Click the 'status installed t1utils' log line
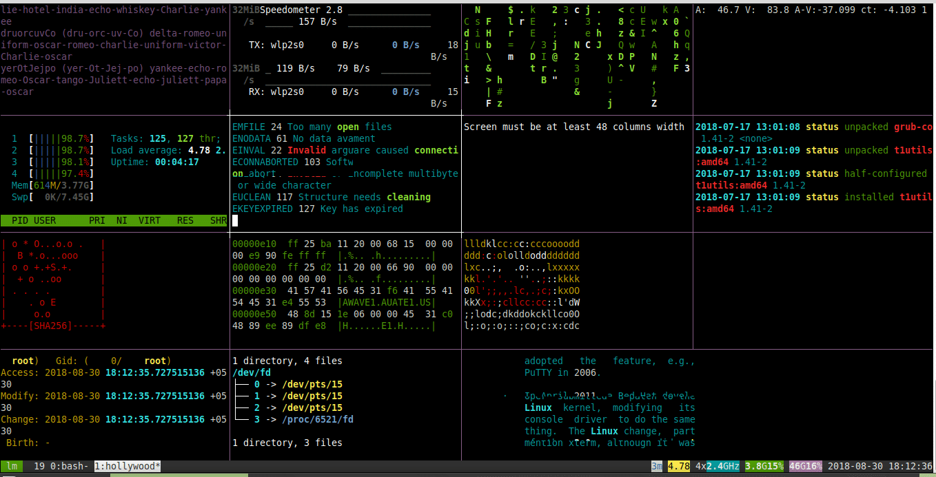 tap(814, 197)
